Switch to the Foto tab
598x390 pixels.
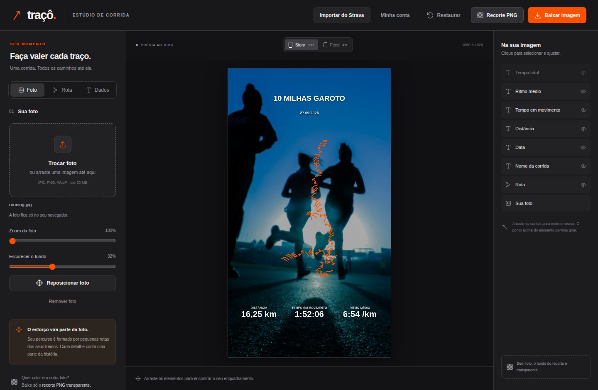[x=27, y=90]
